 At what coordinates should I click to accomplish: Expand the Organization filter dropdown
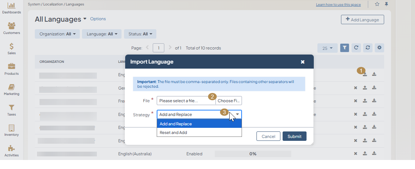57,34
